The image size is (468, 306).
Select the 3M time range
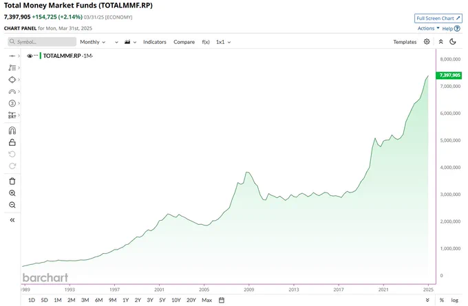pyautogui.click(x=85, y=300)
